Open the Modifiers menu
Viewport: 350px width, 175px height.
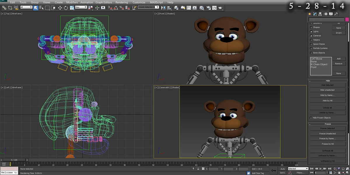coord(72,2)
